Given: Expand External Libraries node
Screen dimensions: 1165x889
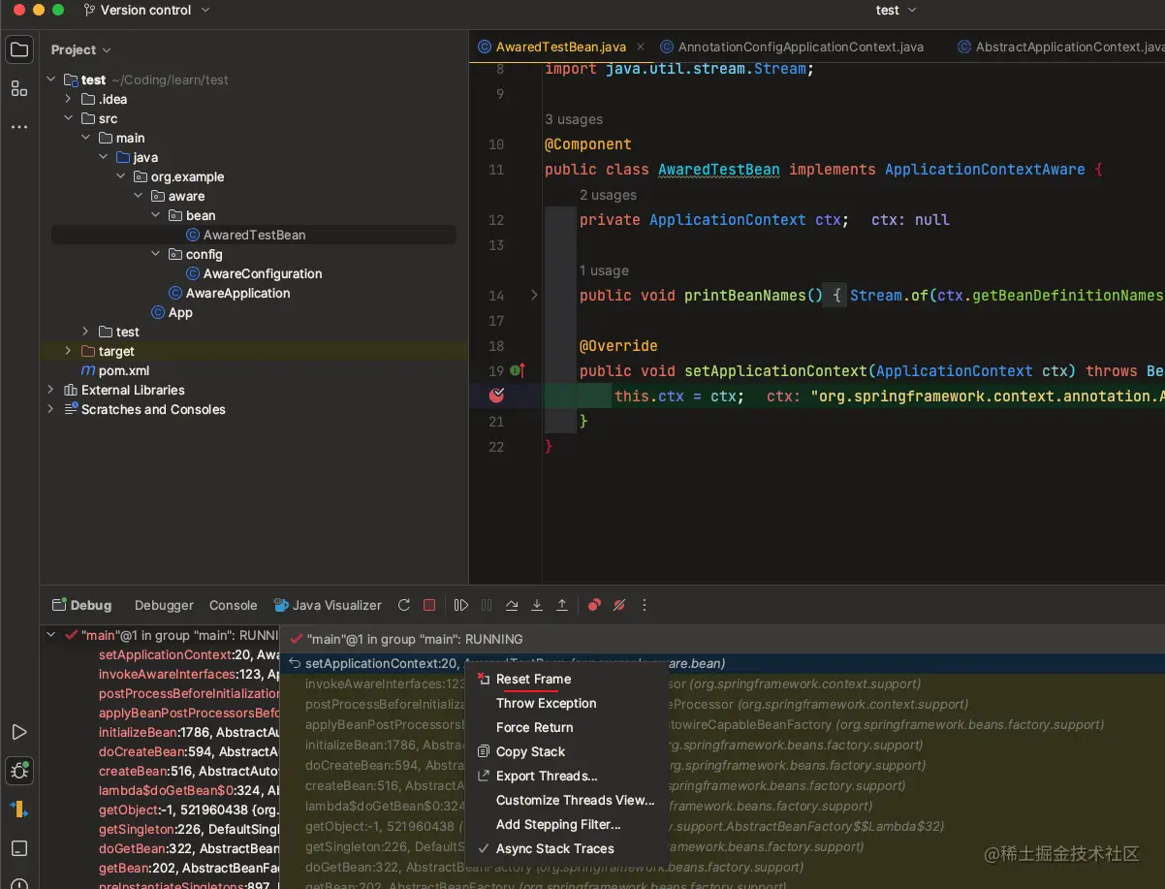Looking at the screenshot, I should [x=50, y=390].
